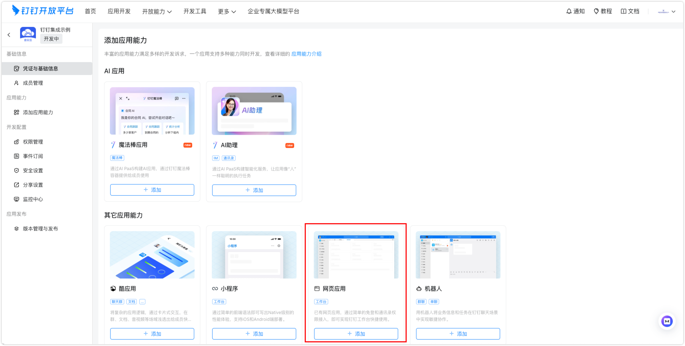Viewport: 685px width, 346px height.
Task: Expand the ... extra tags on 酷应用
Action: 142,302
